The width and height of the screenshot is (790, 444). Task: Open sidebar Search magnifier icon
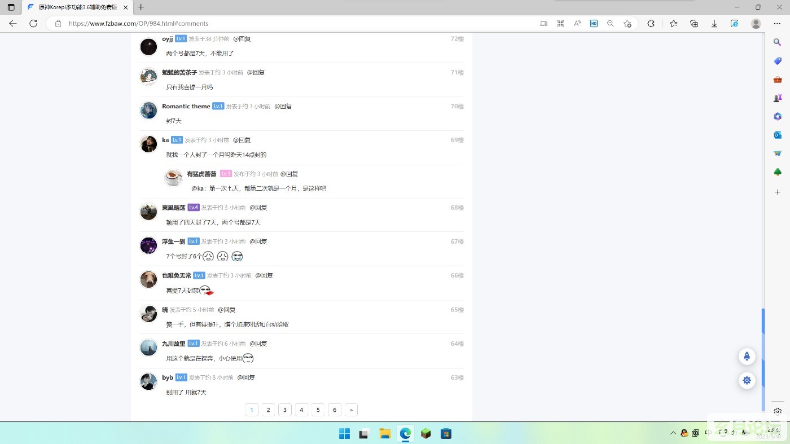[778, 42]
